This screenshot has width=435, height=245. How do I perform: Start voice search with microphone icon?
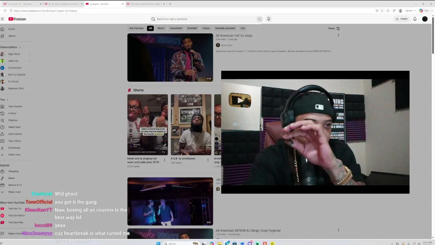[268, 19]
